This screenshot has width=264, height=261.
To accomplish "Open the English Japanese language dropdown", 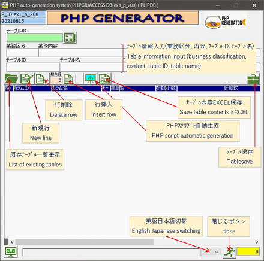I will point(210,252).
